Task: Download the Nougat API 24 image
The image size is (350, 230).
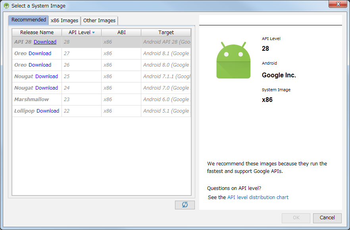Action: [47, 88]
